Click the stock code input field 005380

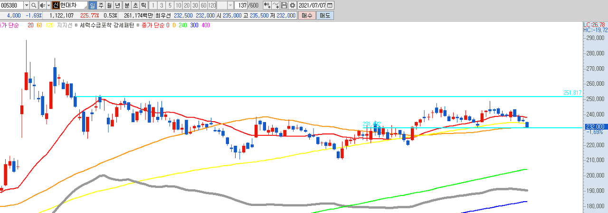point(12,5)
